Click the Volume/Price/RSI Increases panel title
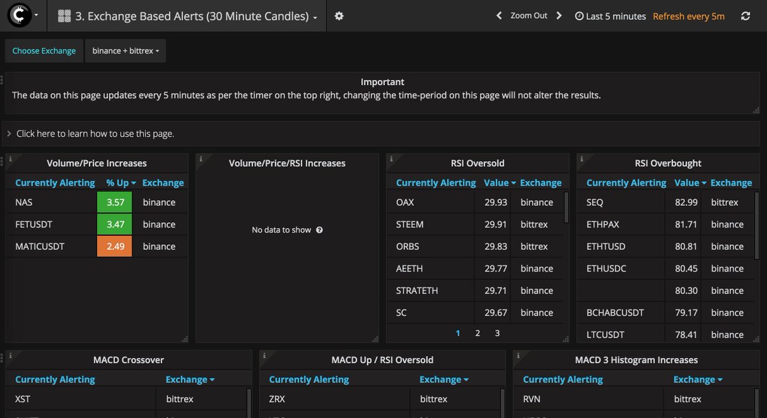Viewport: 767px width, 418px height. [x=287, y=164]
